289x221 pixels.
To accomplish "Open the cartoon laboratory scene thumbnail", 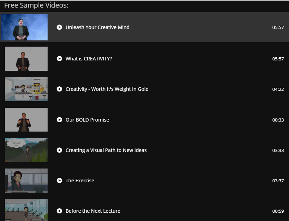I will coord(26,89).
